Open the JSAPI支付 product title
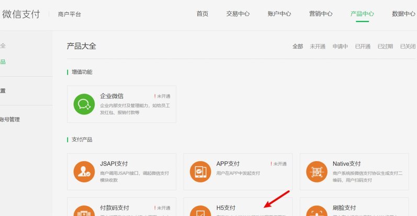 114,164
